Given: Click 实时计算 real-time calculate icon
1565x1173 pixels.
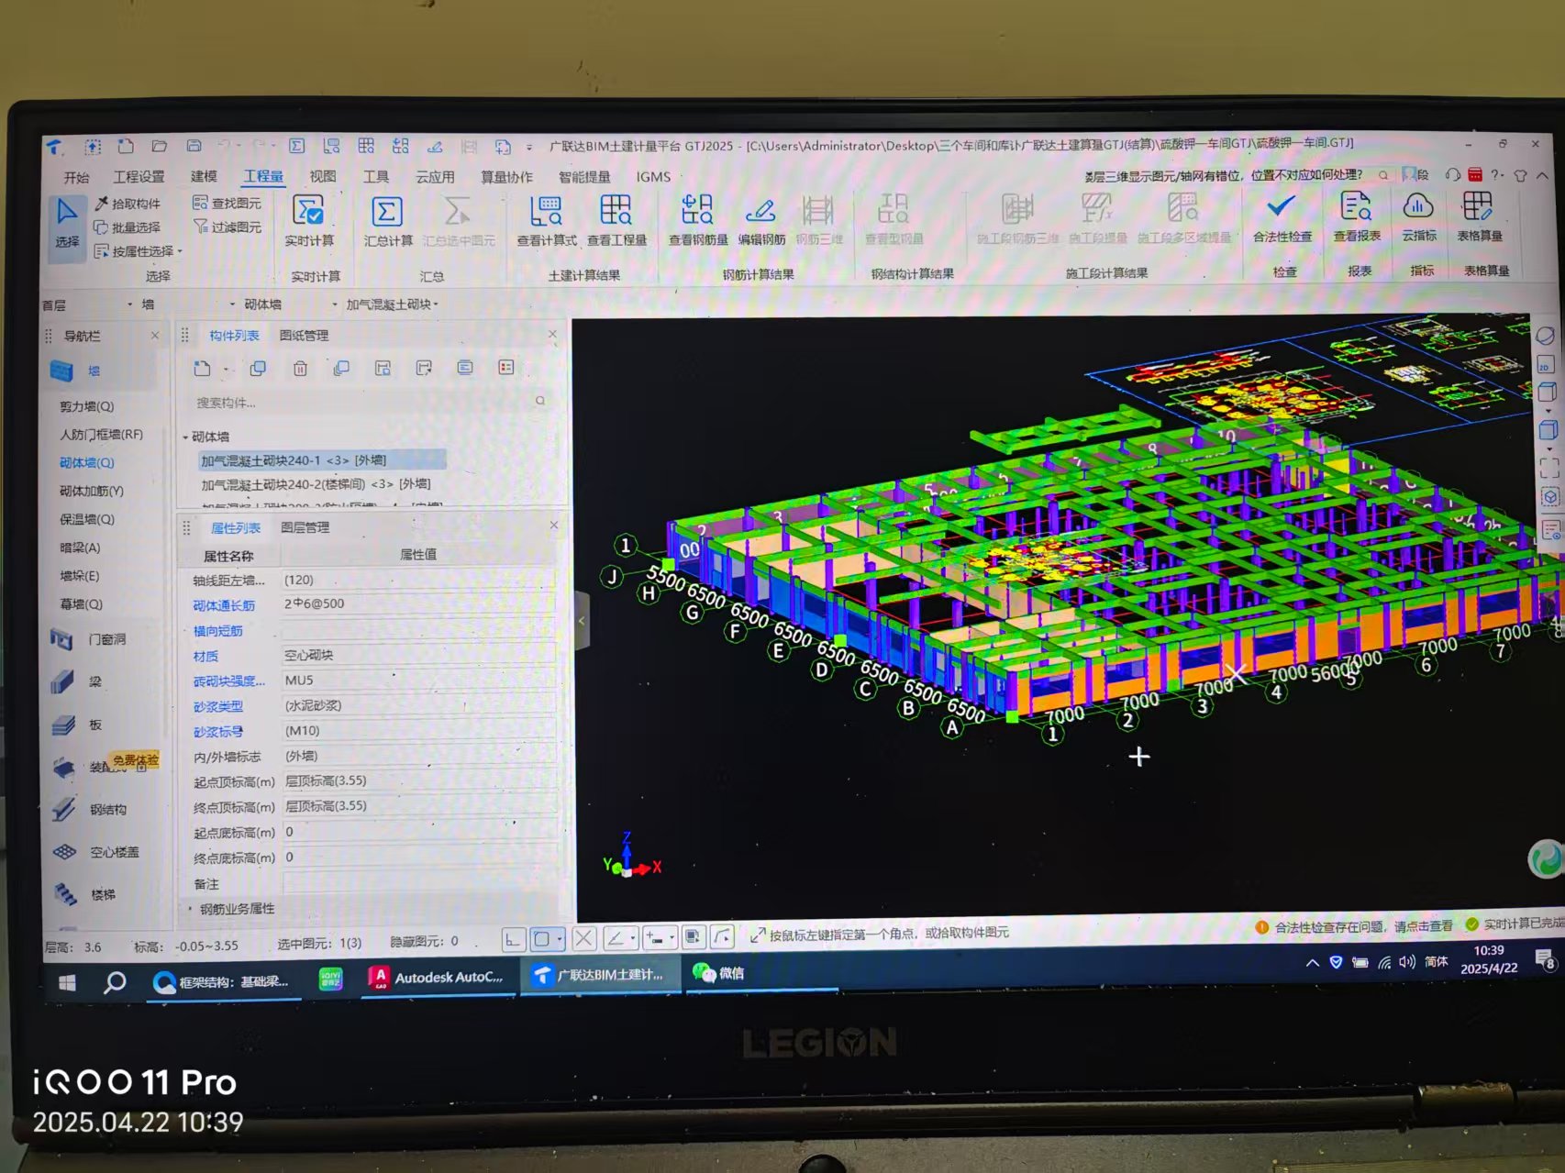Looking at the screenshot, I should coord(309,221).
